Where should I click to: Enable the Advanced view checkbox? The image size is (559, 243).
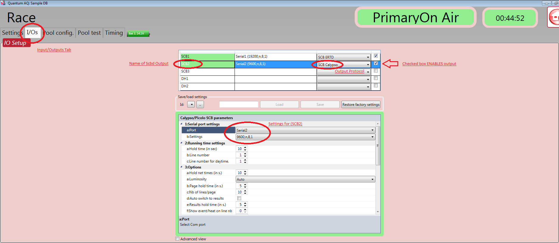tap(177, 239)
